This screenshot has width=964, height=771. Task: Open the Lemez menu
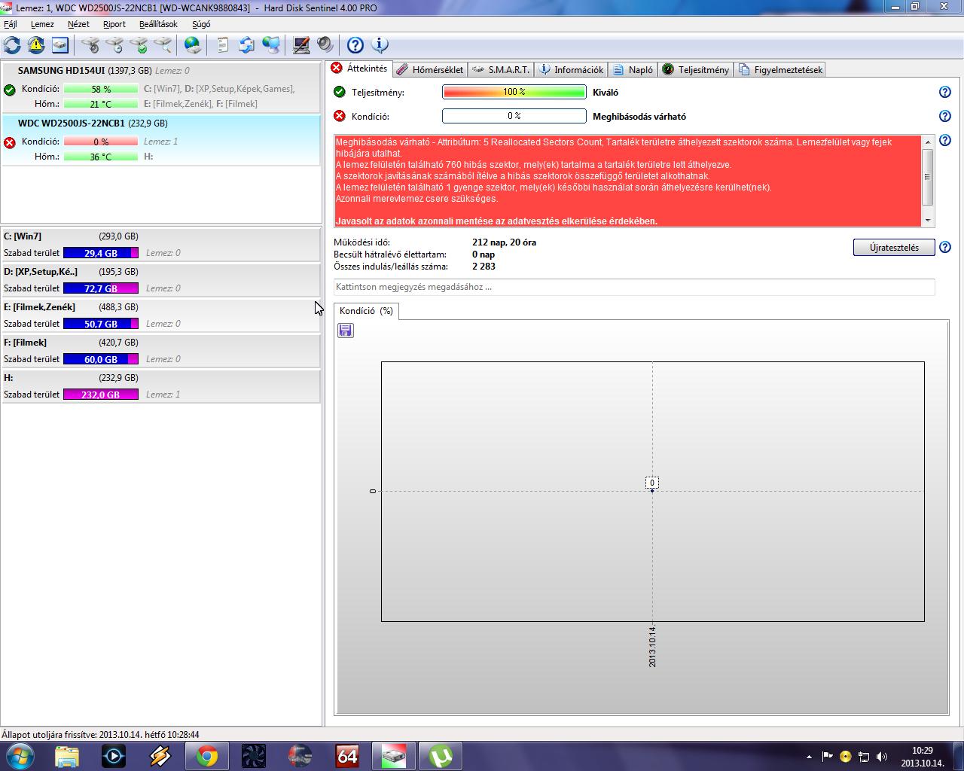point(42,24)
